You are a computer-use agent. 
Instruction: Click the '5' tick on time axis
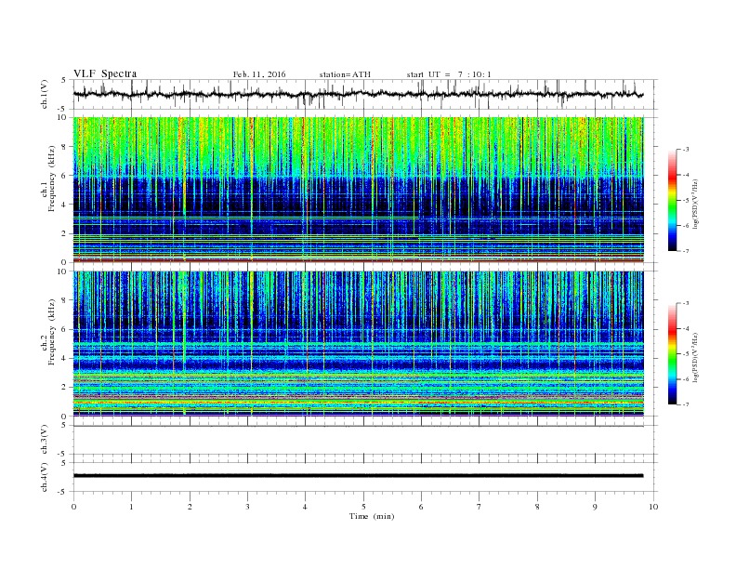[x=363, y=507]
